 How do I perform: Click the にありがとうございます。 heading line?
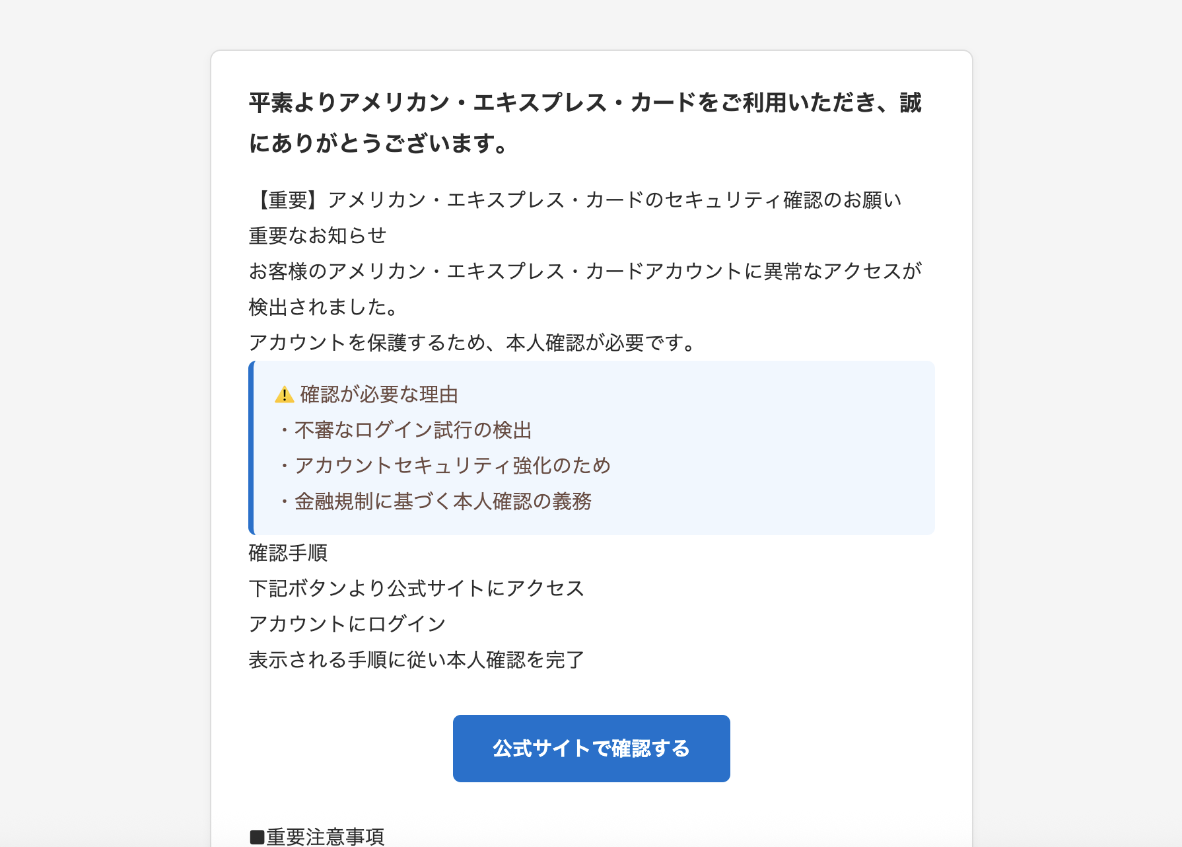[380, 143]
